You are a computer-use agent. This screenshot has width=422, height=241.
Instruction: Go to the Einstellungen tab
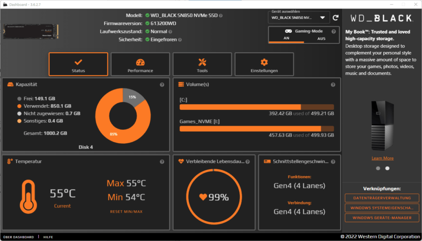(264, 64)
